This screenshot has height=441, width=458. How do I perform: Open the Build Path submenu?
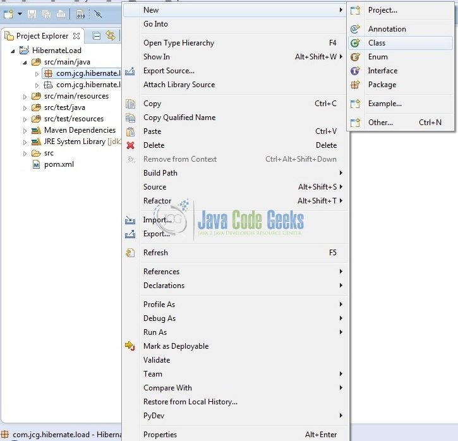coord(235,173)
